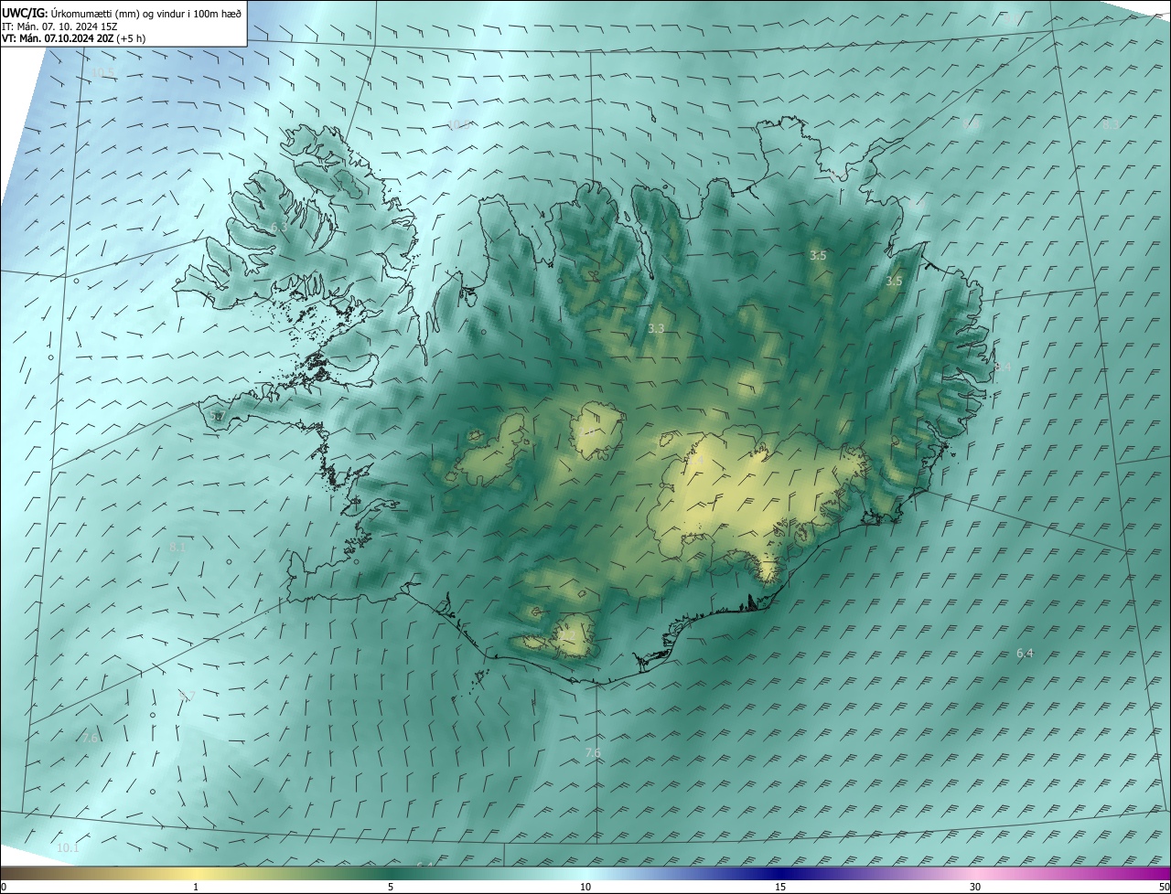Viewport: 1171px width, 894px height.
Task: Click the '0' tick on the color scale
Action: pos(4,887)
